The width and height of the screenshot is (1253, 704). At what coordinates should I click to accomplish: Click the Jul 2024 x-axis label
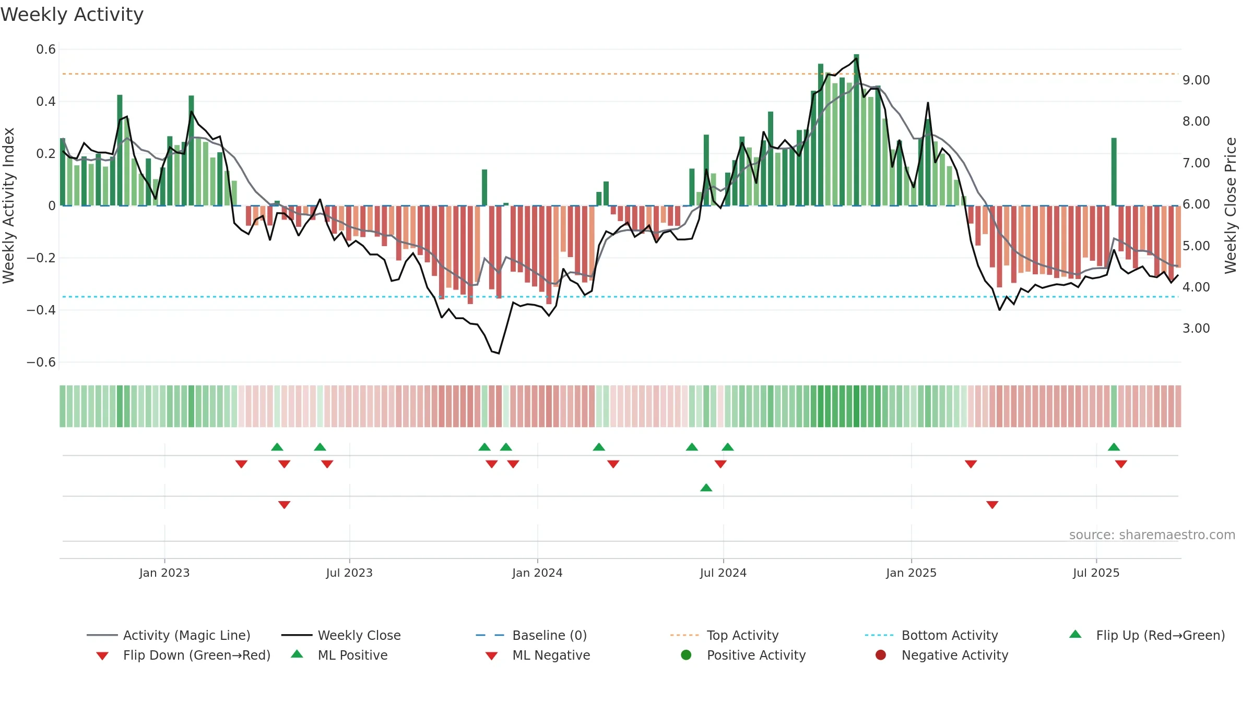coord(724,573)
